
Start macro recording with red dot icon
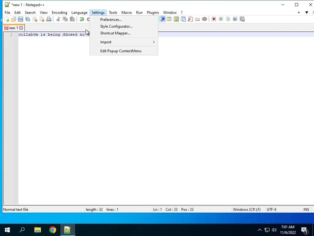(214, 19)
